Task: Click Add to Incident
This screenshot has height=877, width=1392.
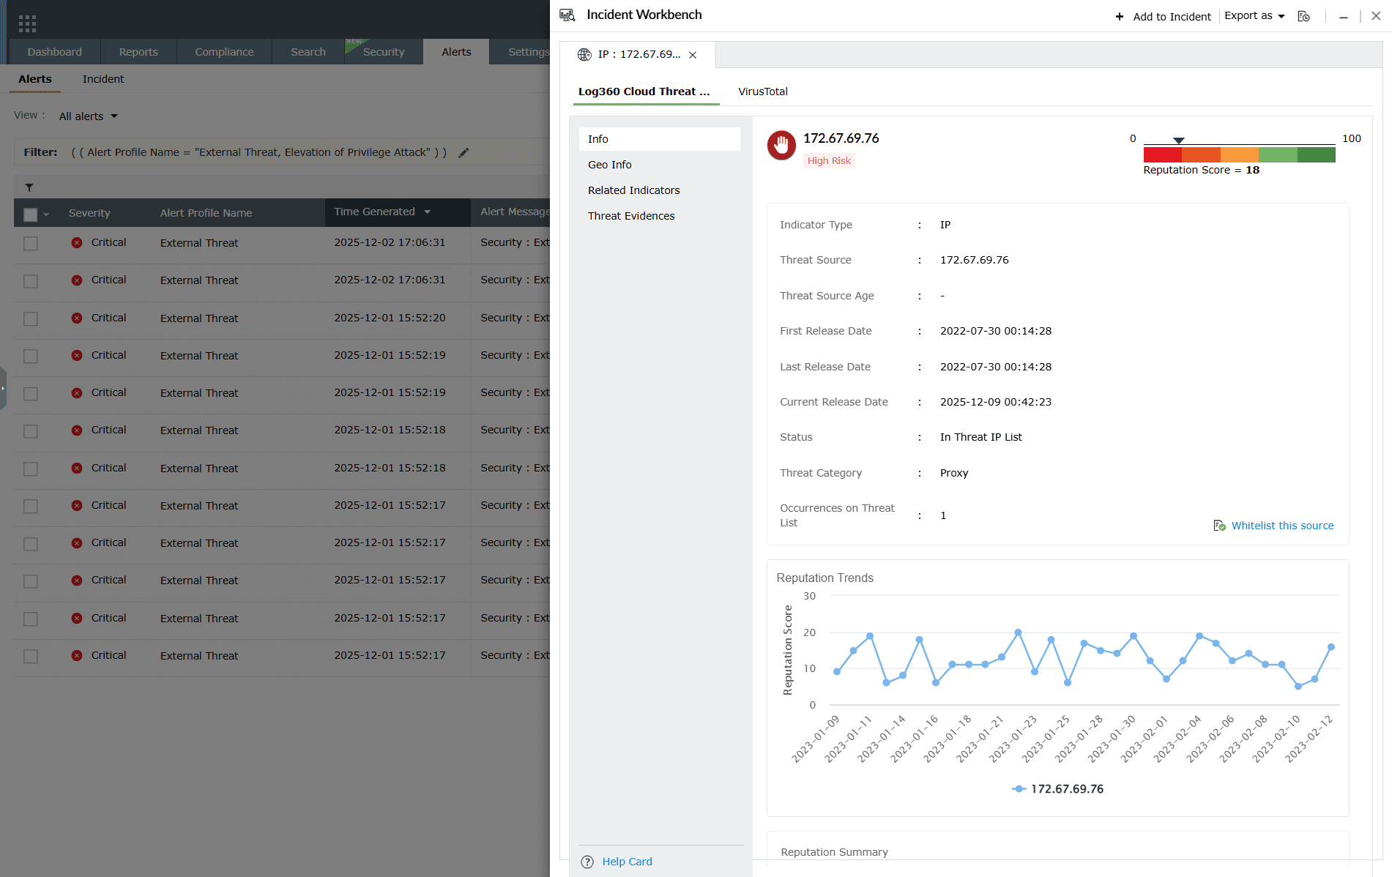Action: click(1163, 16)
